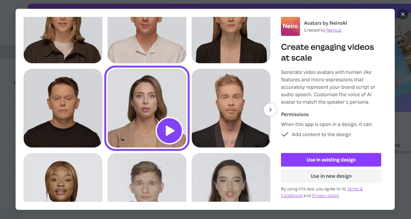Open the Privacy policy link
This screenshot has height=219, width=411.
click(x=325, y=195)
